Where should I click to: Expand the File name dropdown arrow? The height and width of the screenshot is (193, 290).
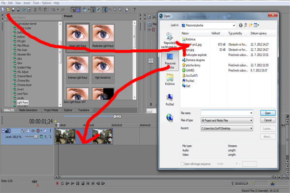point(251,113)
